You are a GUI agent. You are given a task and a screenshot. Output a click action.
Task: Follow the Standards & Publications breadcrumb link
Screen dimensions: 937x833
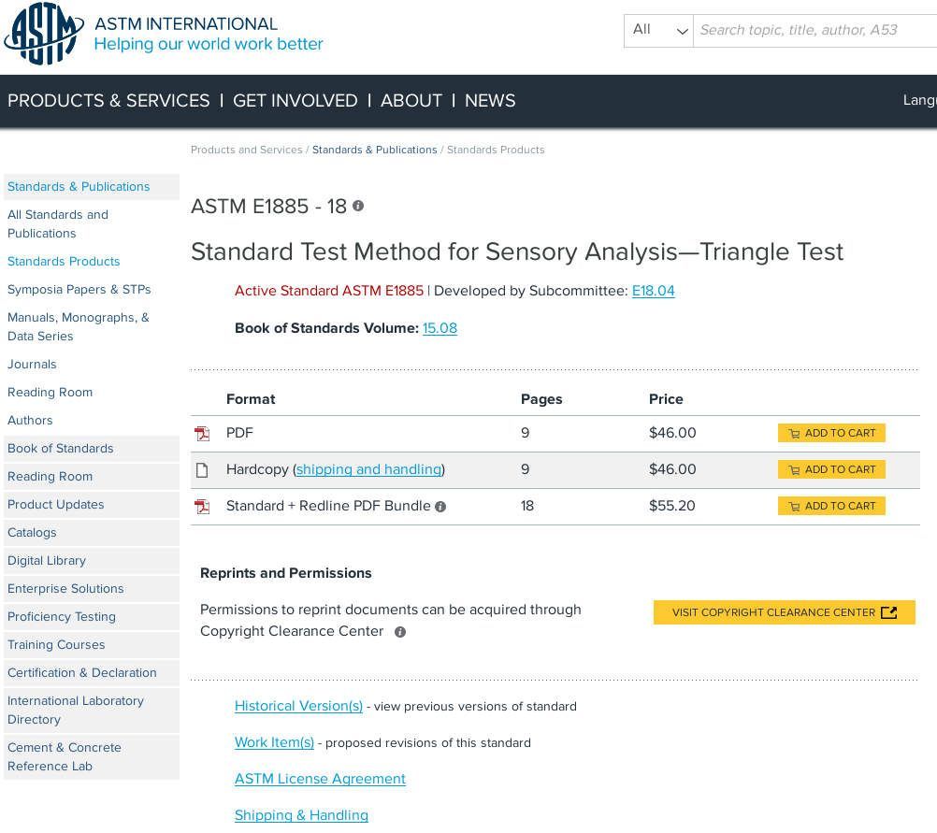click(x=375, y=150)
